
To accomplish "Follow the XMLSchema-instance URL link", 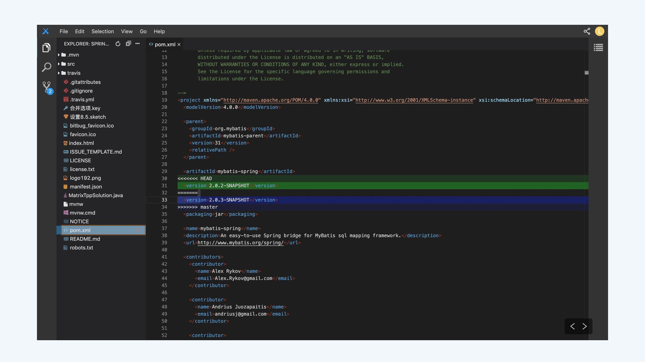I will (414, 100).
